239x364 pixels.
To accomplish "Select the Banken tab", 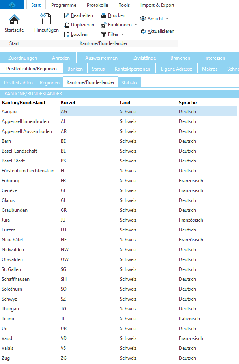I will [x=75, y=69].
